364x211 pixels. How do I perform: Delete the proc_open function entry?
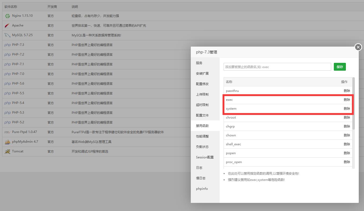pyautogui.click(x=347, y=162)
